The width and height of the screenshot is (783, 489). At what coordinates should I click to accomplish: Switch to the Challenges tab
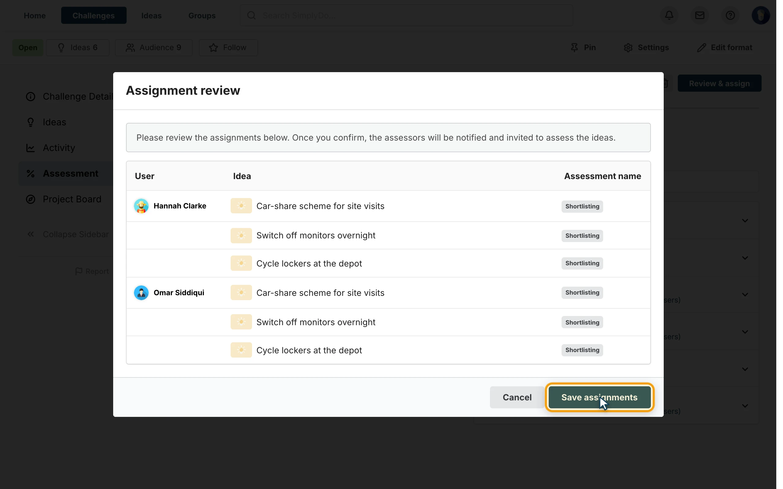pyautogui.click(x=94, y=15)
